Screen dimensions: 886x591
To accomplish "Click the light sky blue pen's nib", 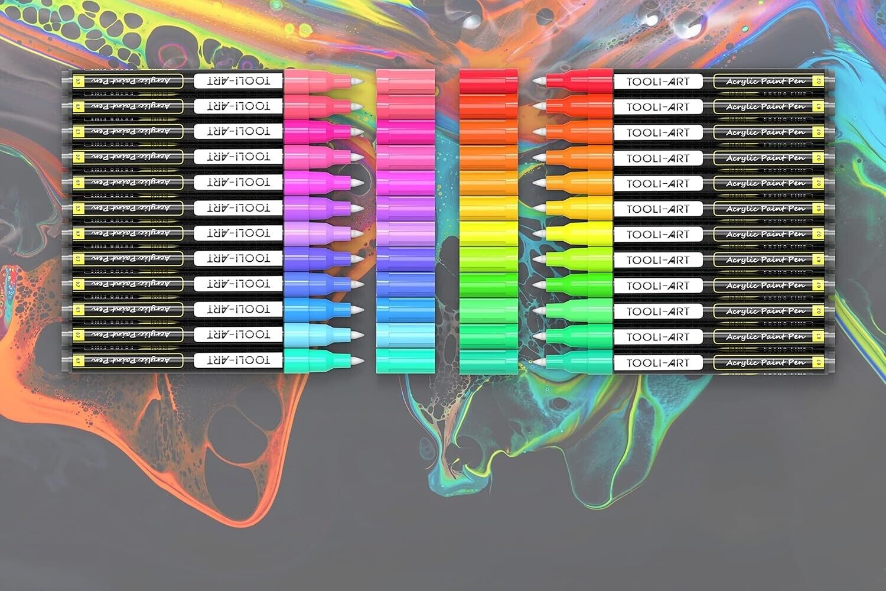I will pos(357,335).
